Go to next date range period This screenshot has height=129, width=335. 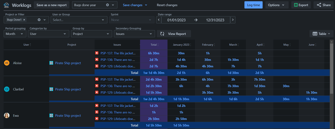coord(233,20)
